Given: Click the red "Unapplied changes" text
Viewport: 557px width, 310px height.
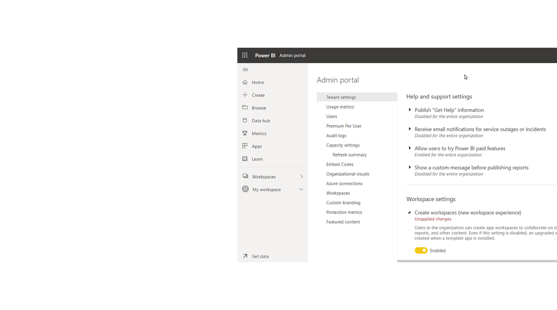Looking at the screenshot, I should click(433, 219).
